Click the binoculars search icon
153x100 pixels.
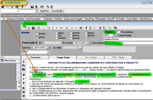point(39,28)
